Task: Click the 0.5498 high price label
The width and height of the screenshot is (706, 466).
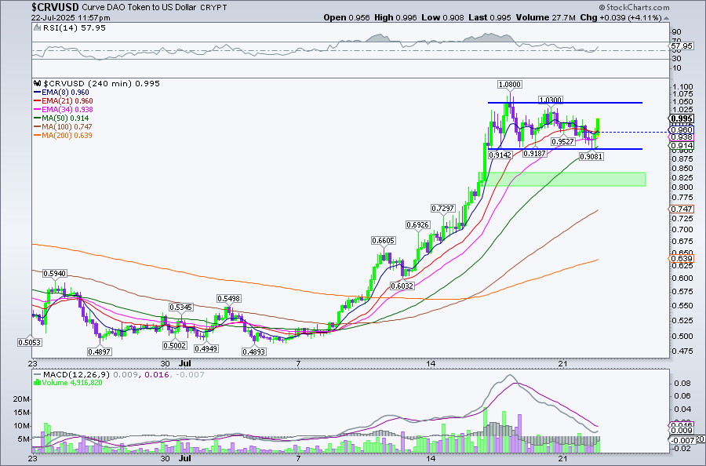Action: (229, 299)
